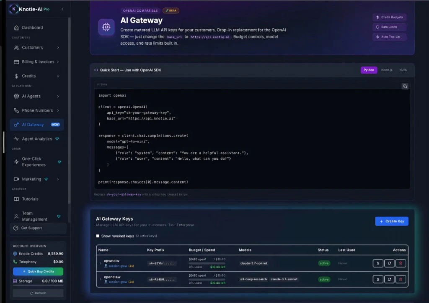Open the cURL code tab
Image resolution: width=429 pixels, height=303 pixels.
pyautogui.click(x=403, y=70)
